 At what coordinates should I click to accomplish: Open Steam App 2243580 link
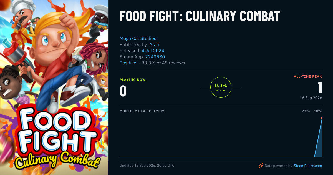pos(155,57)
